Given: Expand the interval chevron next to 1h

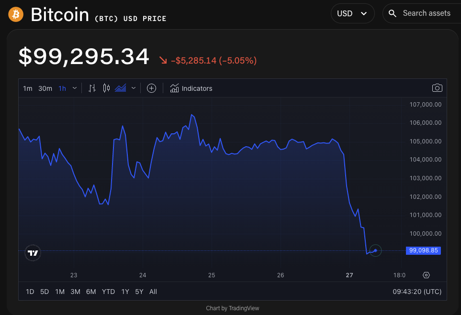Looking at the screenshot, I should (74, 88).
